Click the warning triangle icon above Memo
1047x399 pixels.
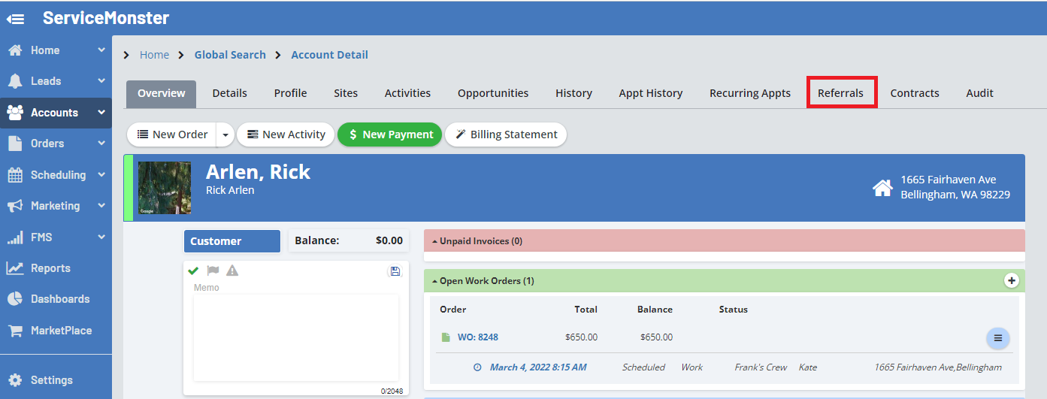pos(232,271)
